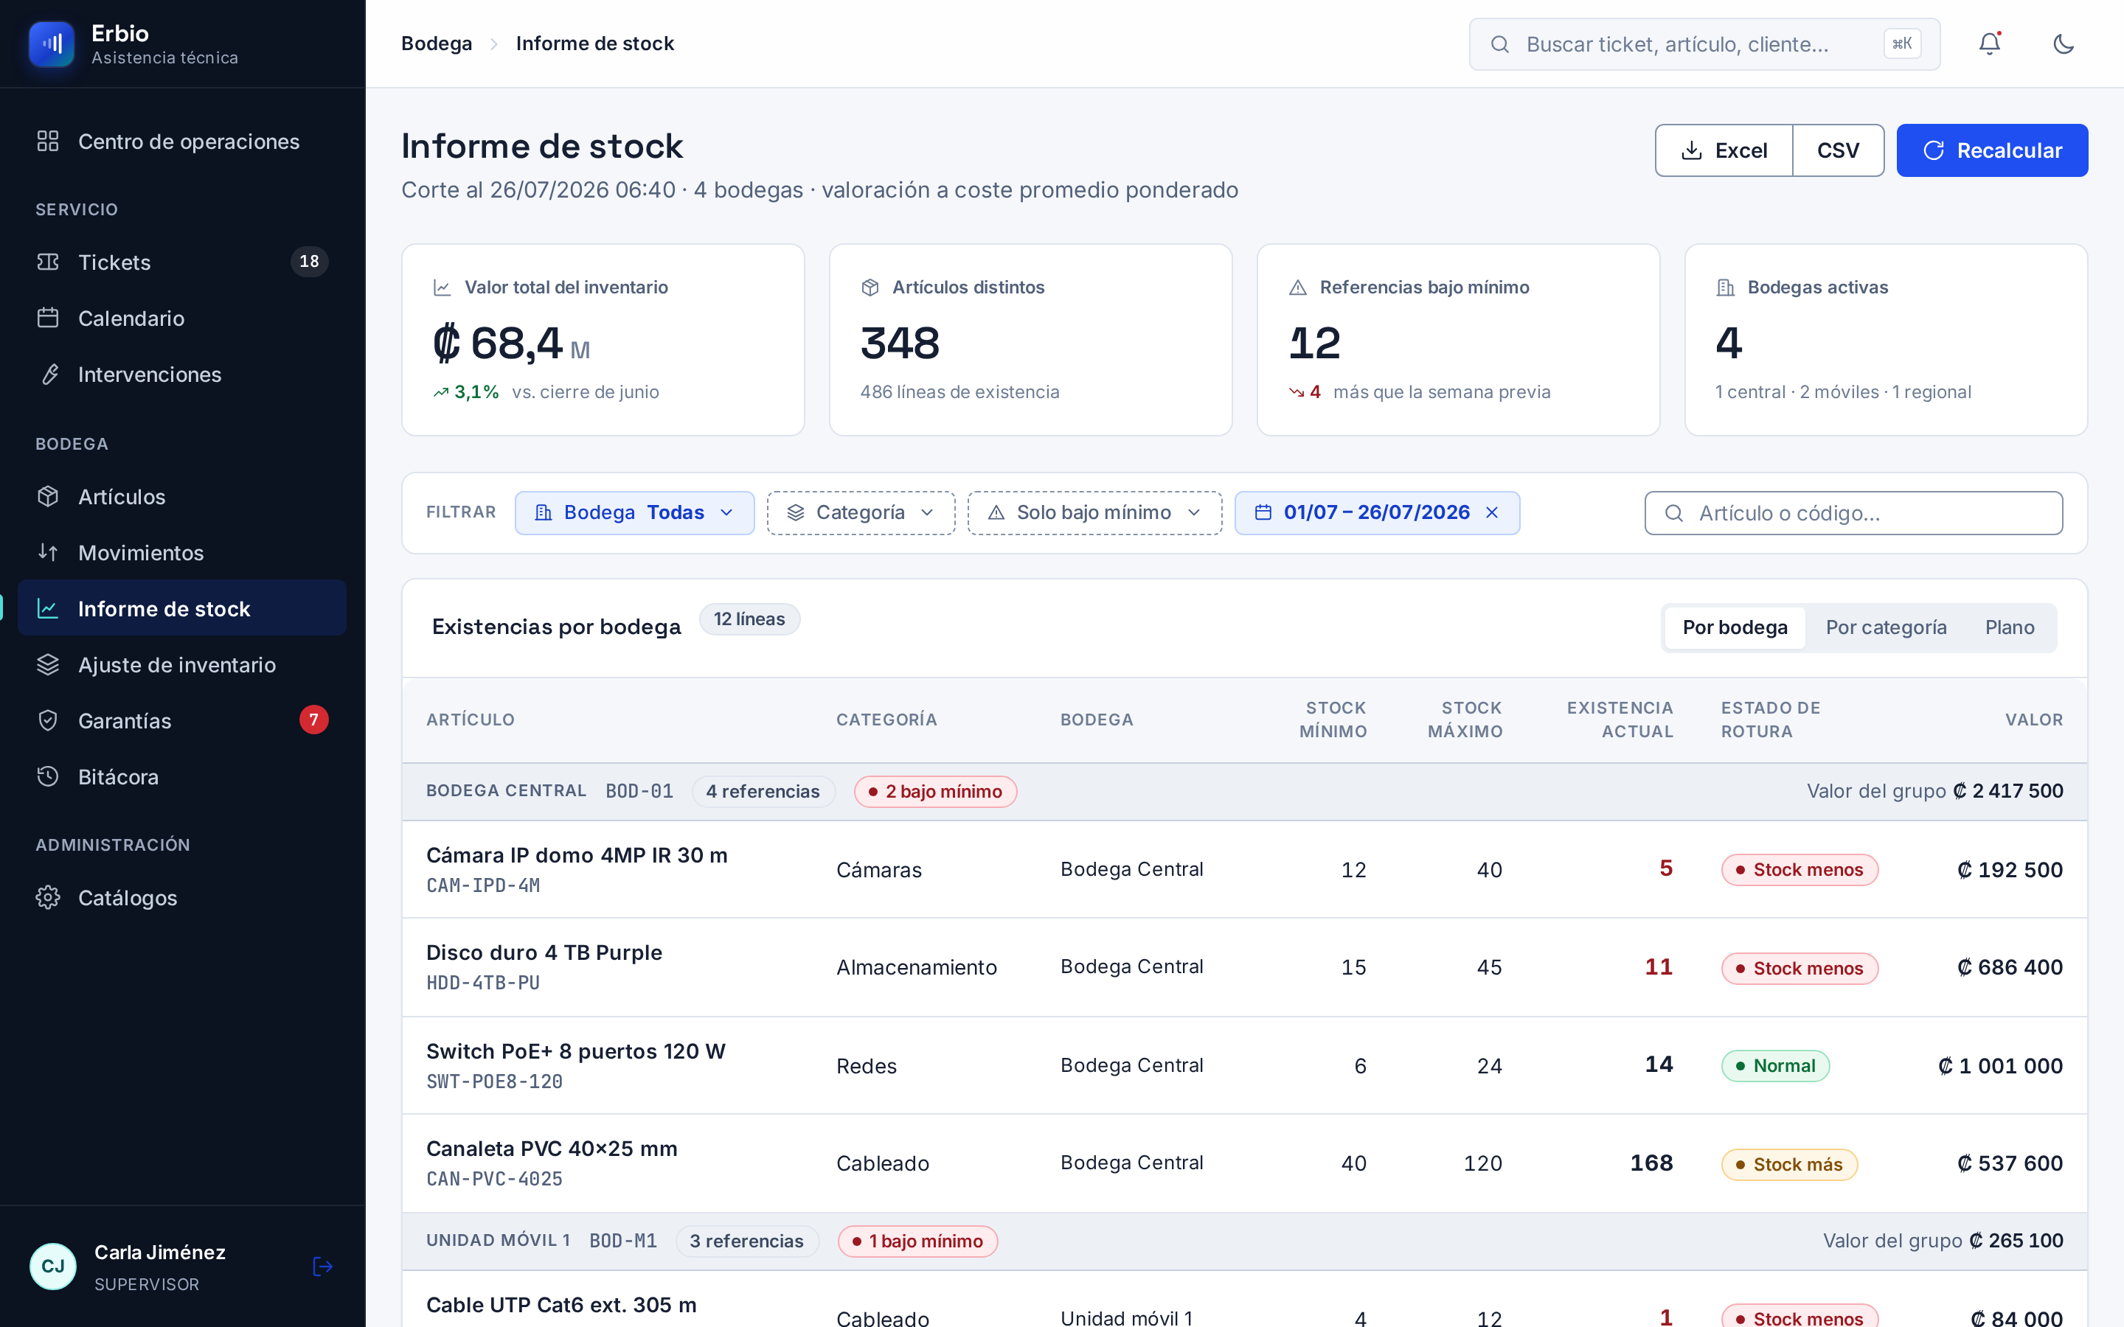Click the Referencias bajo mínimo warning icon
This screenshot has width=2124, height=1327.
pyautogui.click(x=1298, y=288)
